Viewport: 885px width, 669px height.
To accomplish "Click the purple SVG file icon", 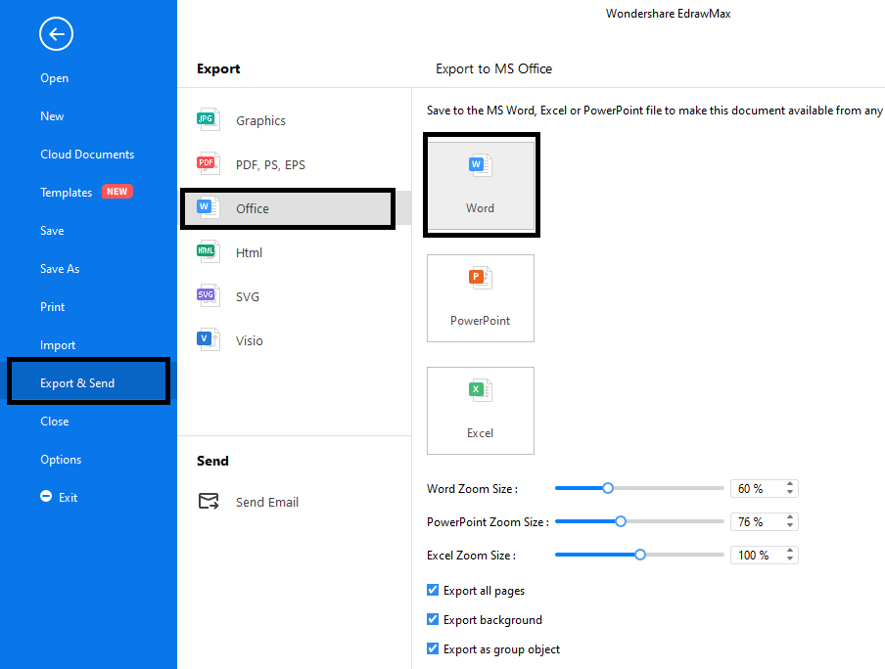I will [208, 295].
